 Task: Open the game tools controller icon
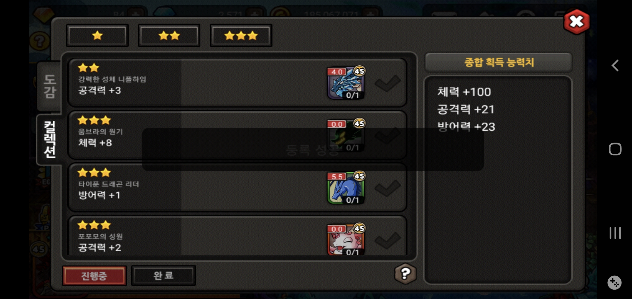615,283
